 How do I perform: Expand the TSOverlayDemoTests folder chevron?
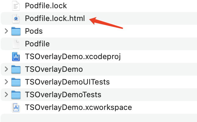[6, 95]
